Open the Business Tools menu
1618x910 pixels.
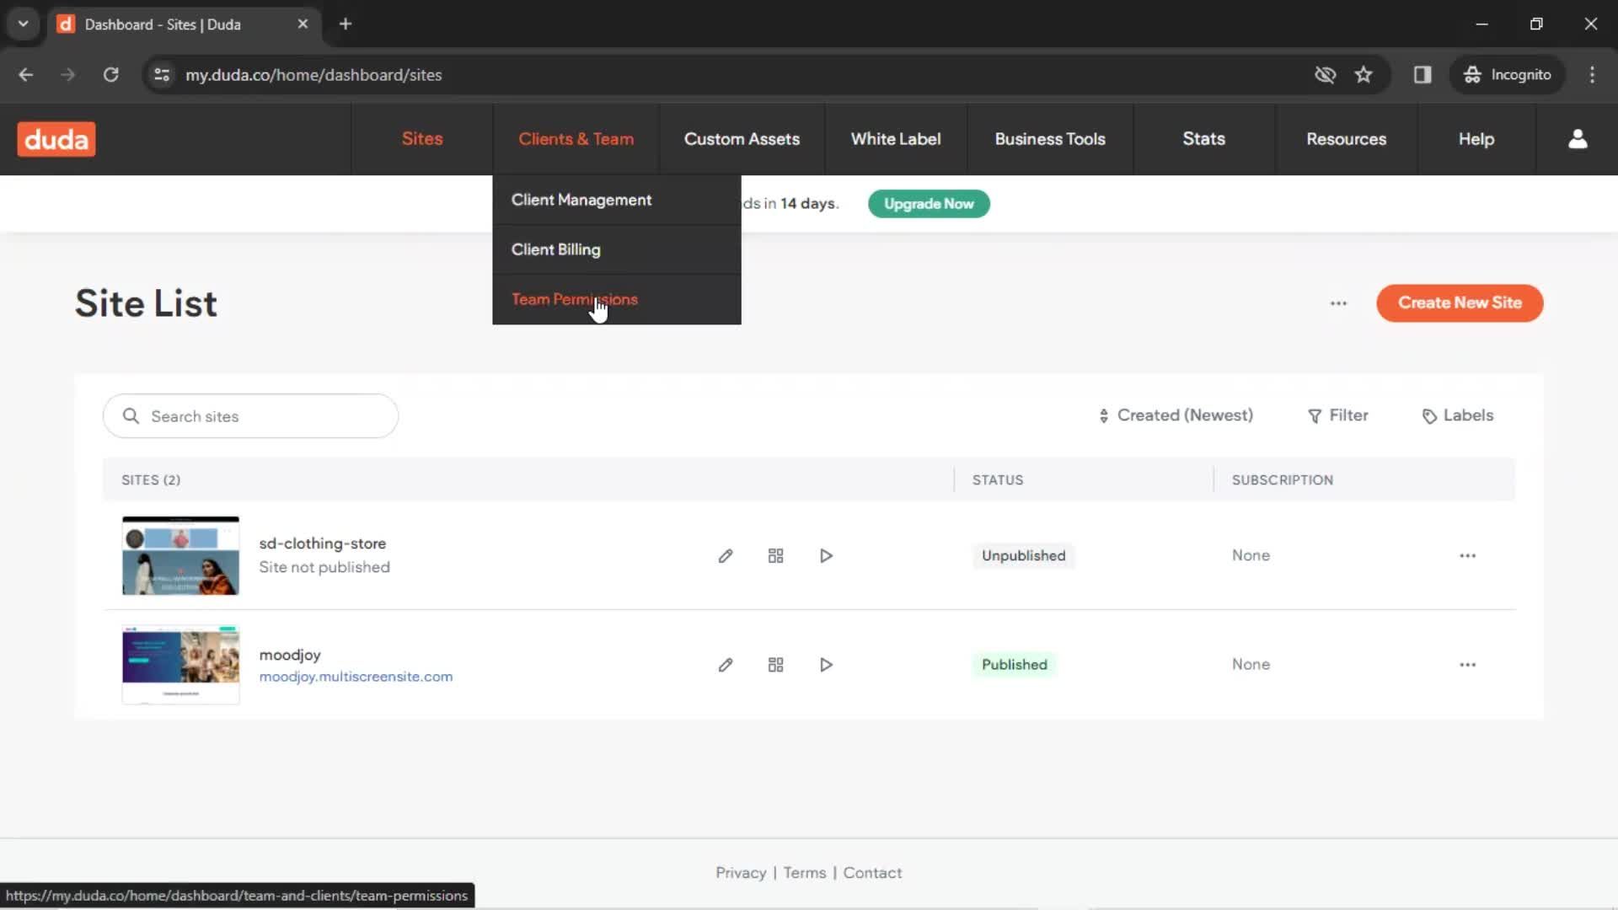coord(1050,139)
